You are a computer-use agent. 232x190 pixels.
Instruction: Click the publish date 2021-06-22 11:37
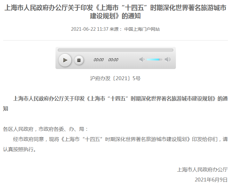pos(90,29)
